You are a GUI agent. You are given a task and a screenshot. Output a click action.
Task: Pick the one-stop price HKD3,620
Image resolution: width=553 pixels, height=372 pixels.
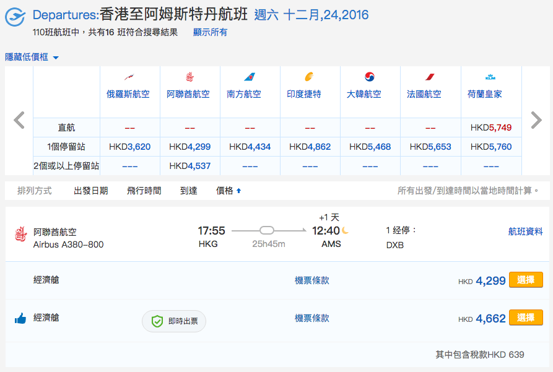click(x=130, y=147)
